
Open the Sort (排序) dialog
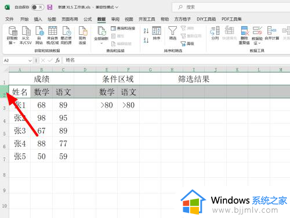pos(157,33)
